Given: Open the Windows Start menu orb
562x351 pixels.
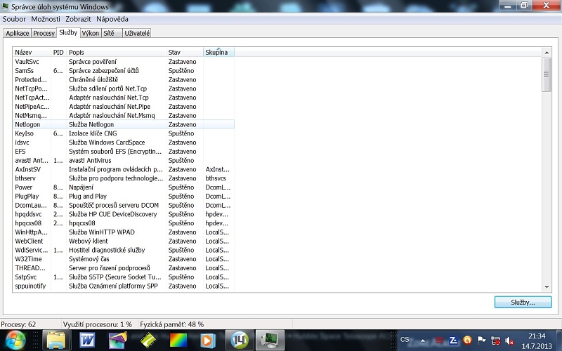Looking at the screenshot, I should (14, 340).
